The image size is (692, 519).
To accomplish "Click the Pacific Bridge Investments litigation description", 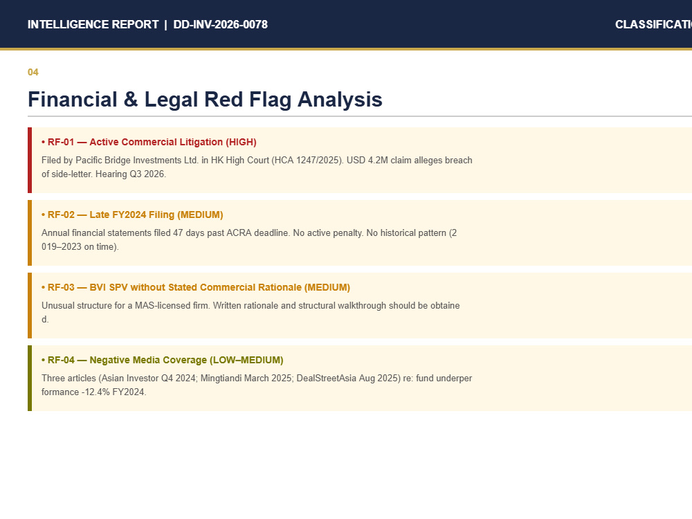I will [x=257, y=167].
